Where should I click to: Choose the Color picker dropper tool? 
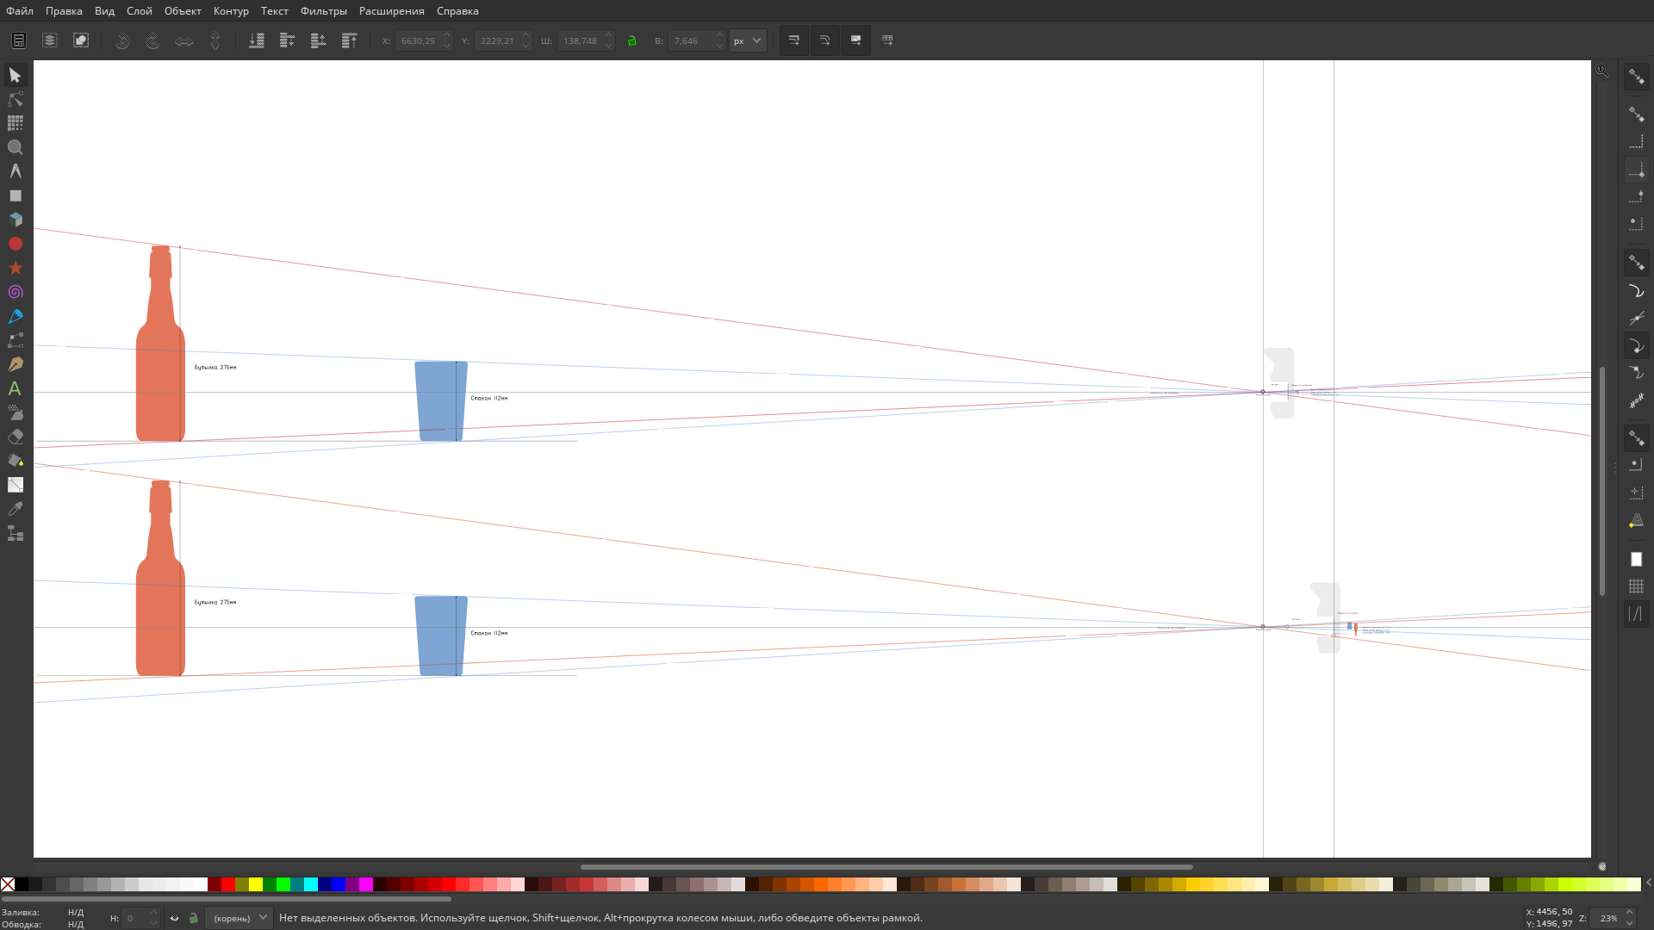pos(15,510)
